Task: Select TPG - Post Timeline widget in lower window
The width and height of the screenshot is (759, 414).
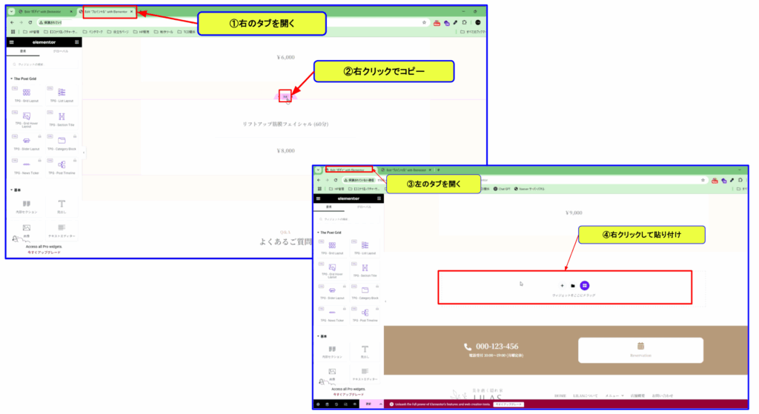Action: click(365, 315)
